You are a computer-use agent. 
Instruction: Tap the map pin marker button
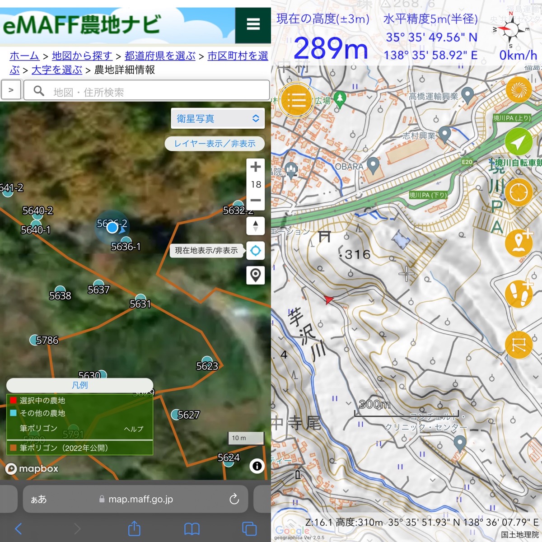point(256,275)
